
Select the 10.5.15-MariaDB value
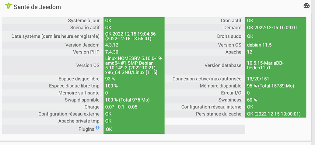click(x=265, y=65)
